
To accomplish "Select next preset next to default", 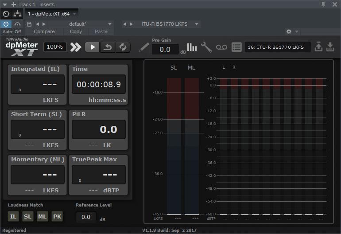I will tap(44, 24).
